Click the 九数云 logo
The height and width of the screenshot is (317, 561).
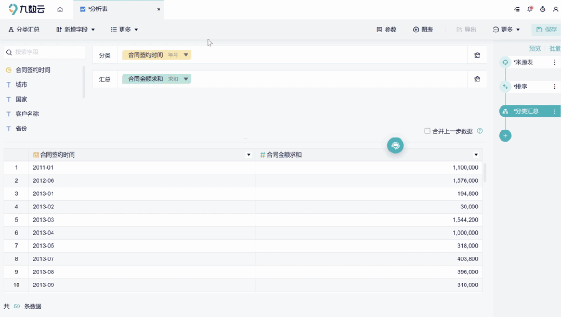tap(27, 9)
